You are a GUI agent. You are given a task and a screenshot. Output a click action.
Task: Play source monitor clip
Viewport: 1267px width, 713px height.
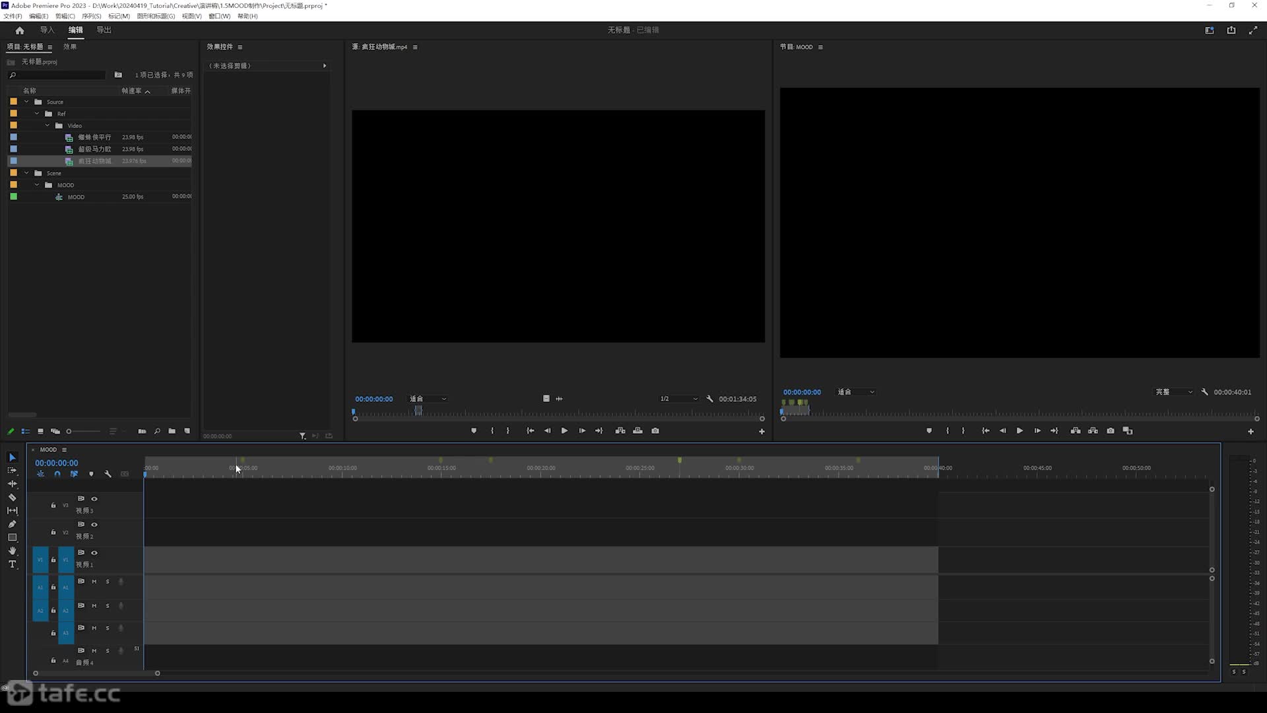coord(564,430)
